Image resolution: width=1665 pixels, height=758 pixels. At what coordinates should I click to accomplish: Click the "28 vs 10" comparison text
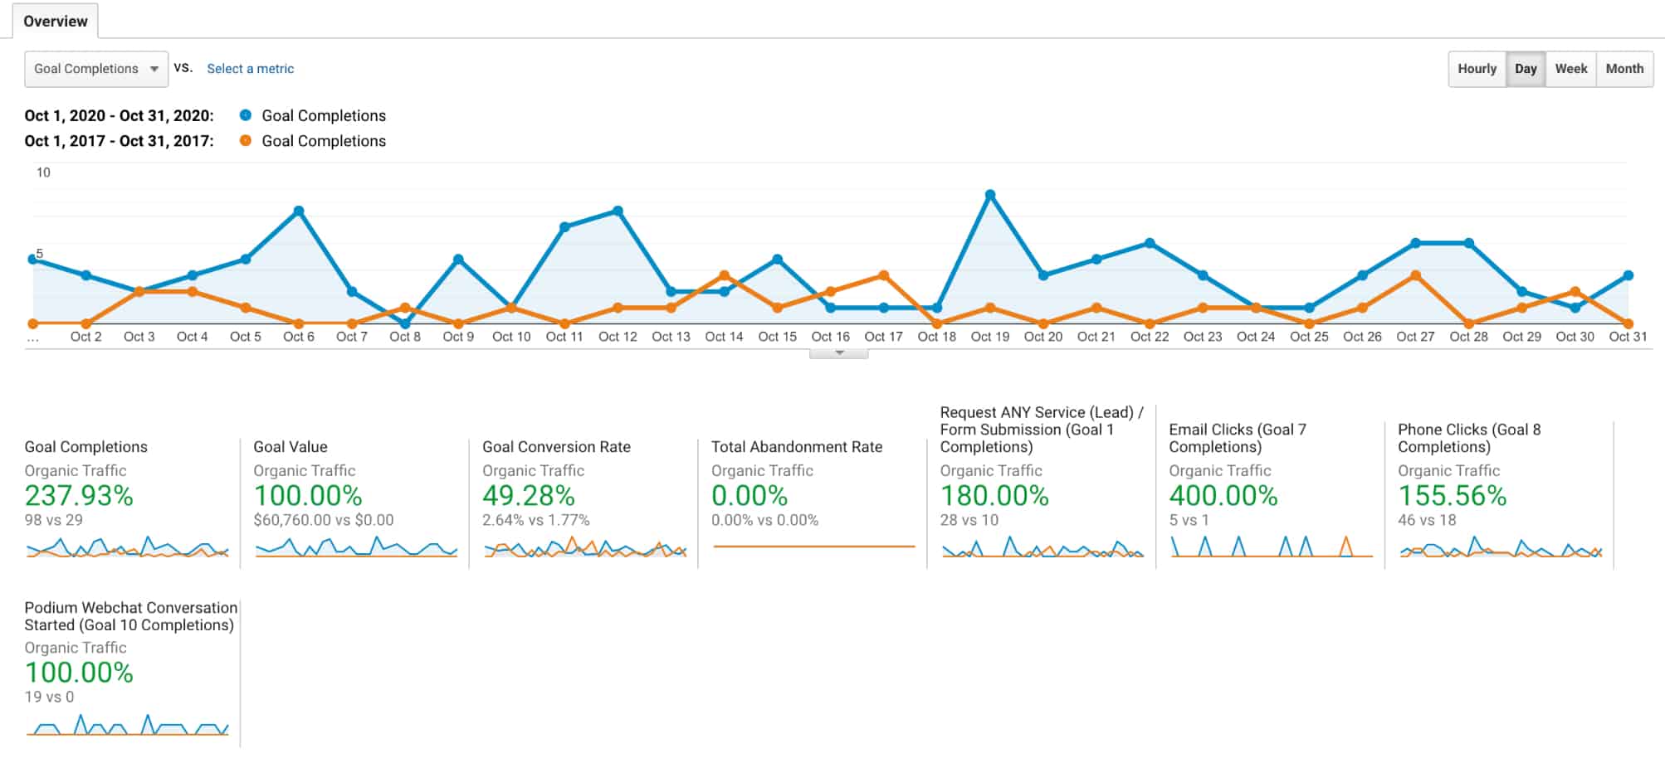(x=969, y=520)
